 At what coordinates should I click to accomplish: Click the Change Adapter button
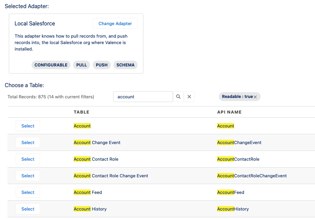tap(115, 23)
